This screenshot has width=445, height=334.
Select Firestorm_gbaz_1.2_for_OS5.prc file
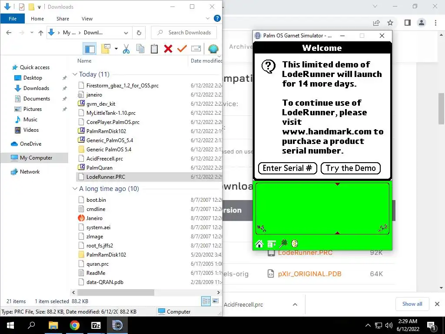pos(122,86)
